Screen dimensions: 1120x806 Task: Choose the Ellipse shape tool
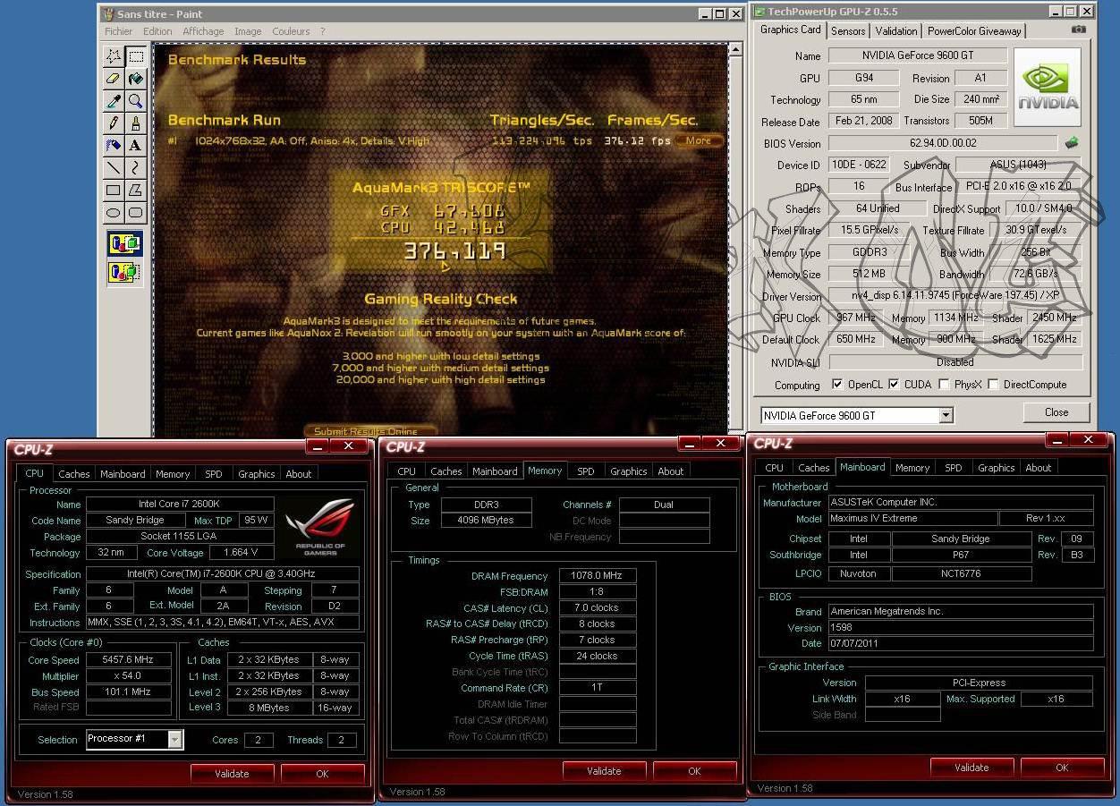114,212
